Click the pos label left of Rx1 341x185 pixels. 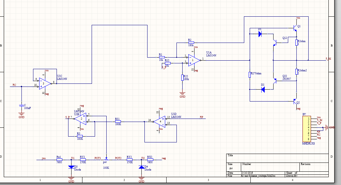pyautogui.click(x=44, y=158)
